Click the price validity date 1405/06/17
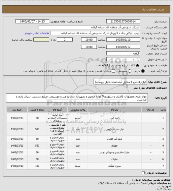This screenshot has height=191, width=173. [123, 47]
